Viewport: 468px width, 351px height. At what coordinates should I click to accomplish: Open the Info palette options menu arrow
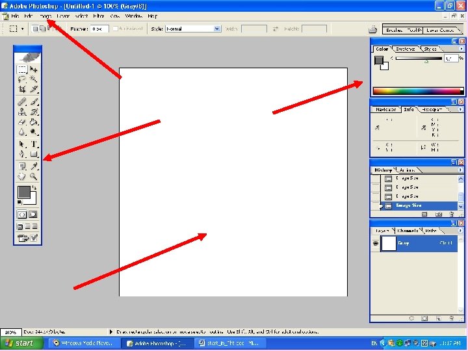click(461, 110)
